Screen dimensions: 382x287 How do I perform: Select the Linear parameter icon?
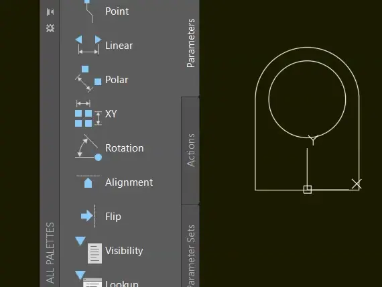[88, 46]
